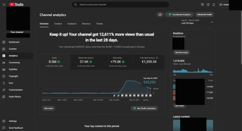The width and height of the screenshot is (242, 131).
Task: Click the 1,218,404 realtime views number
Action: coord(178,61)
